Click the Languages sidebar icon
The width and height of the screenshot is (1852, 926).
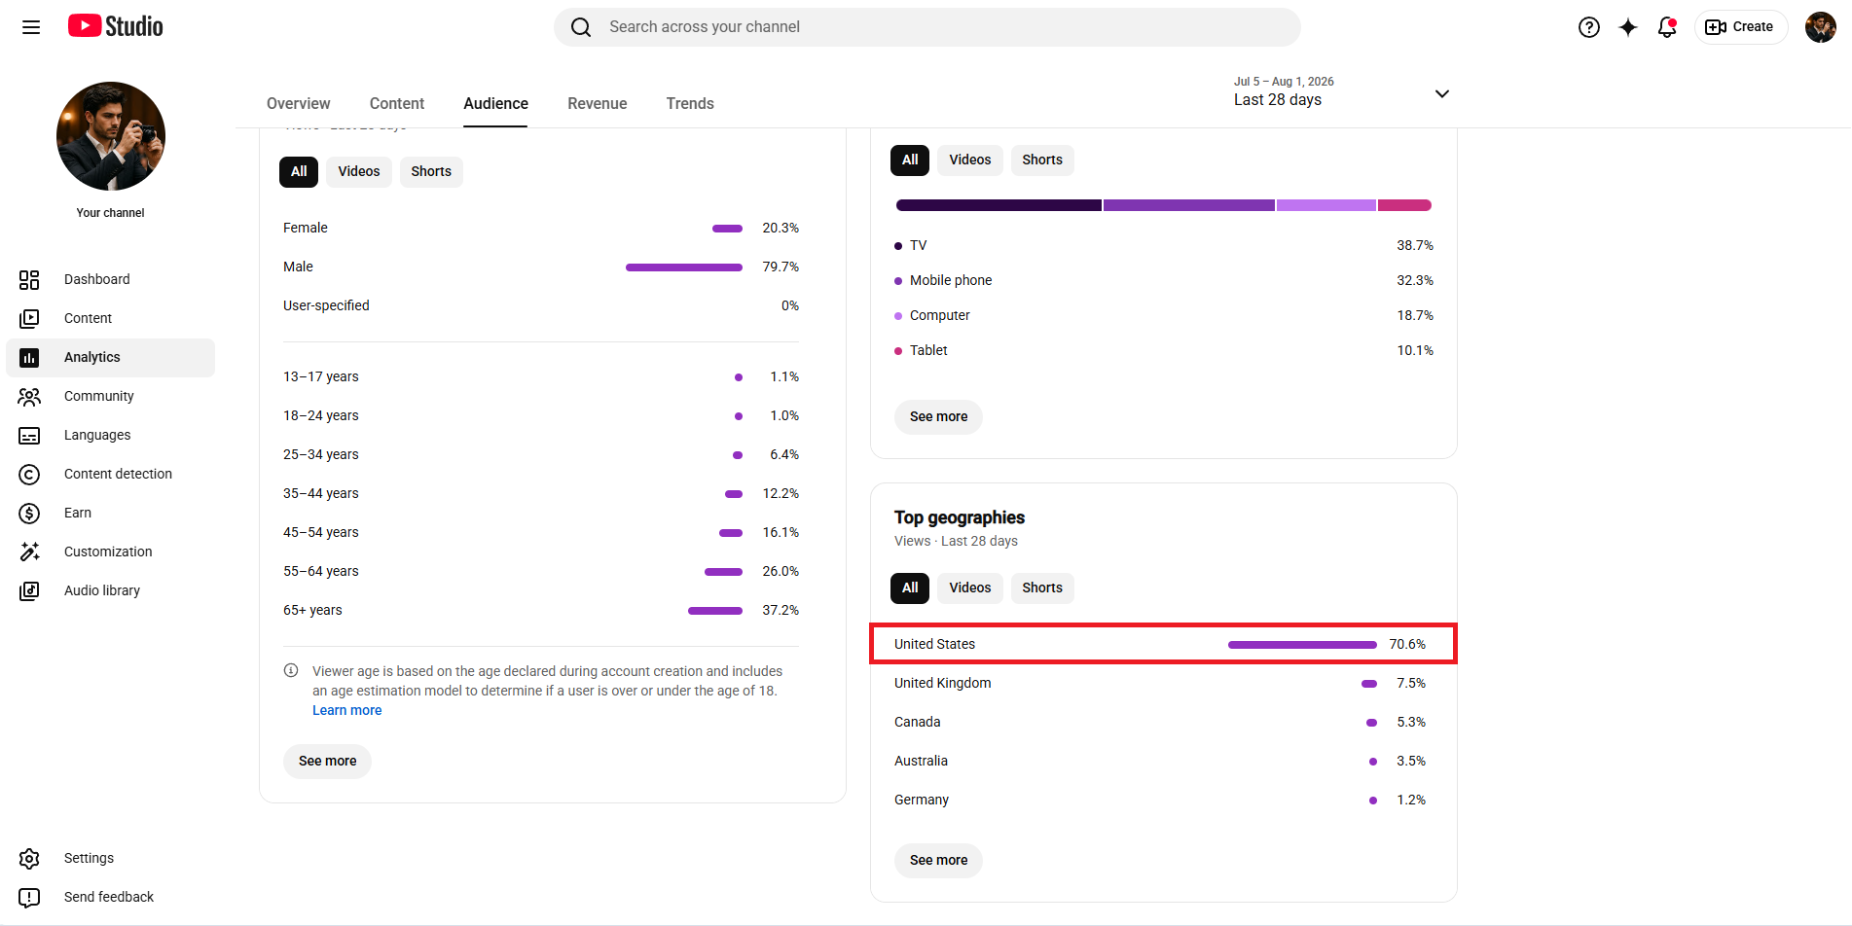pyautogui.click(x=29, y=436)
